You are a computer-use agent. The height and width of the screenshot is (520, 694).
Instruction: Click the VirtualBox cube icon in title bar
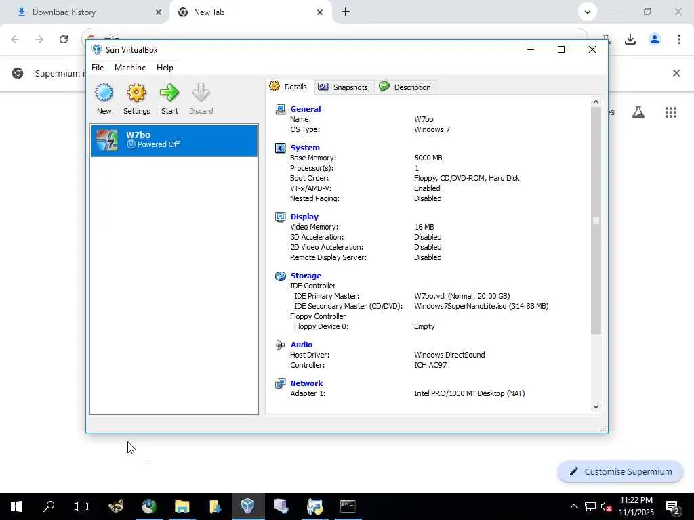pyautogui.click(x=96, y=49)
